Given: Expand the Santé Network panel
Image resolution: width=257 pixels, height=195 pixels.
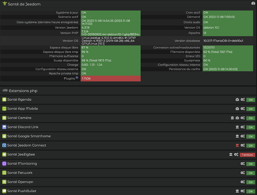Looking at the screenshot, I should pos(20,173).
